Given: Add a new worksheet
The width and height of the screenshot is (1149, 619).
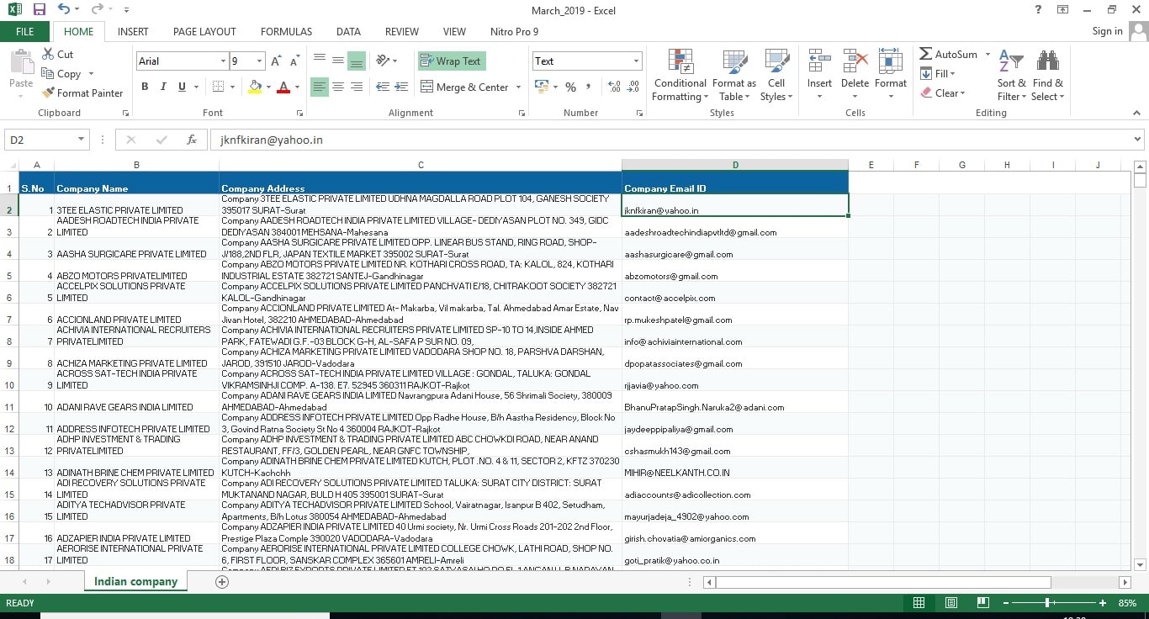Looking at the screenshot, I should coord(221,581).
